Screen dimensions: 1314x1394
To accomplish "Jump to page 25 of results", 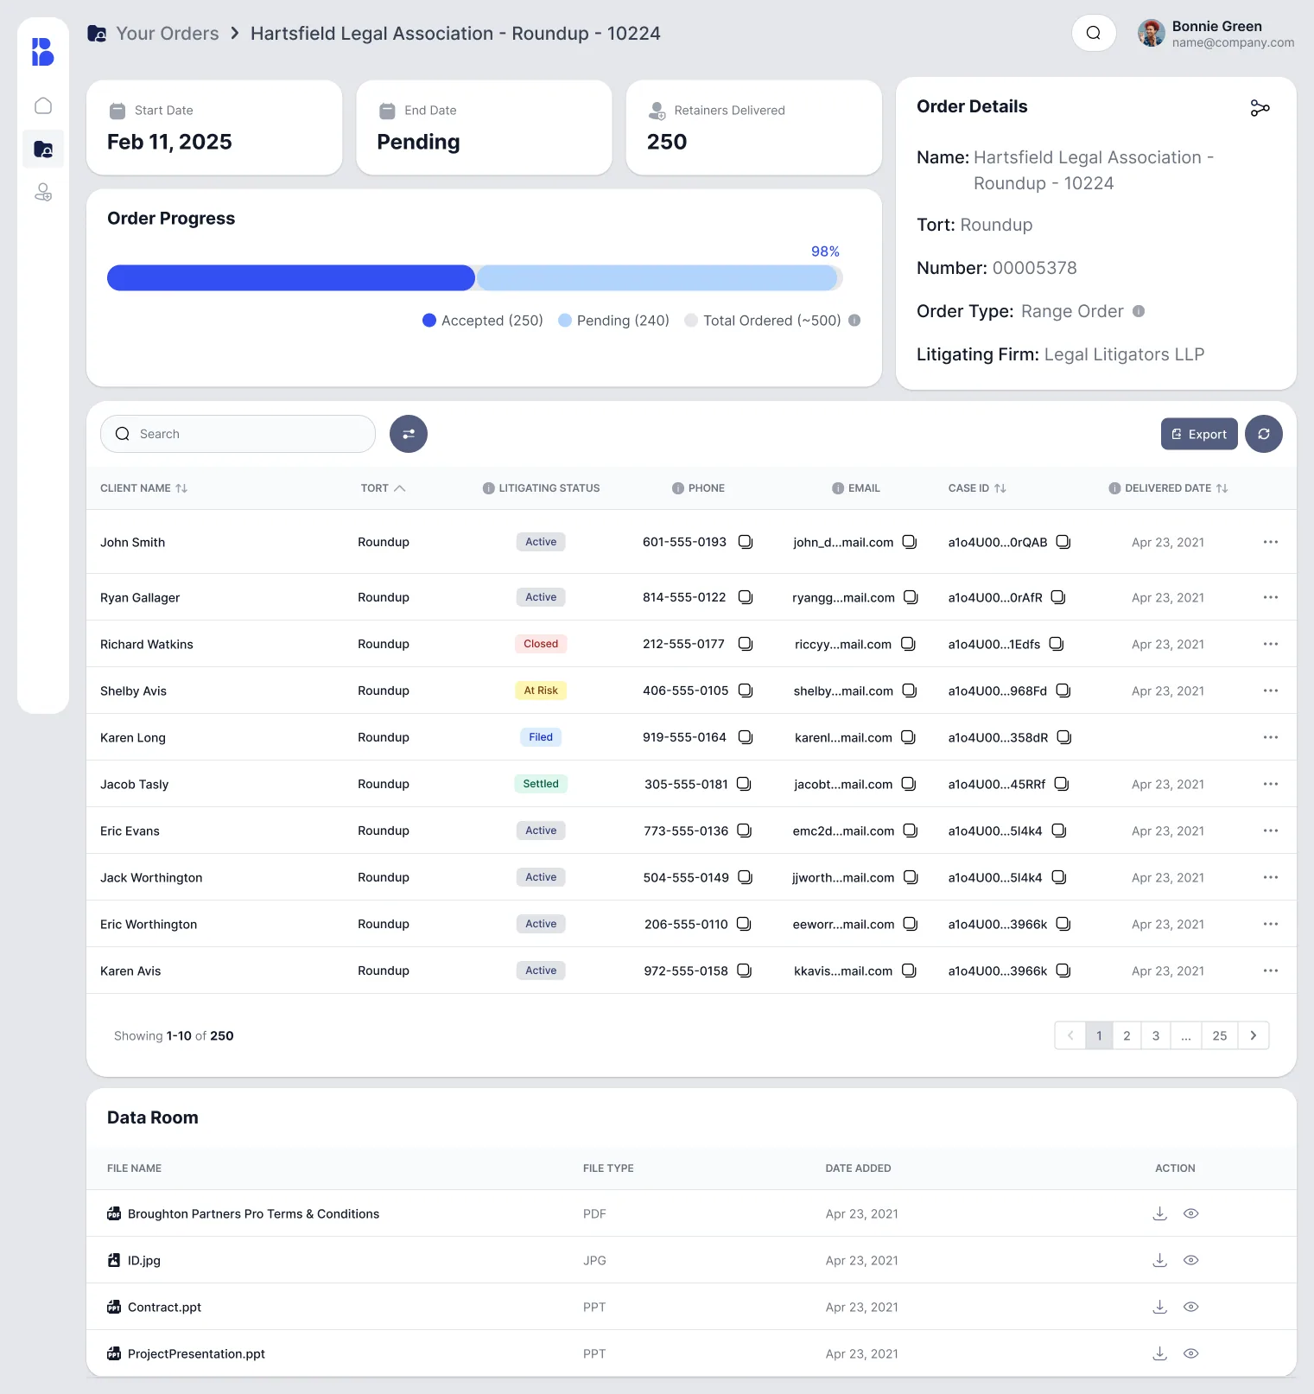I will pos(1220,1035).
